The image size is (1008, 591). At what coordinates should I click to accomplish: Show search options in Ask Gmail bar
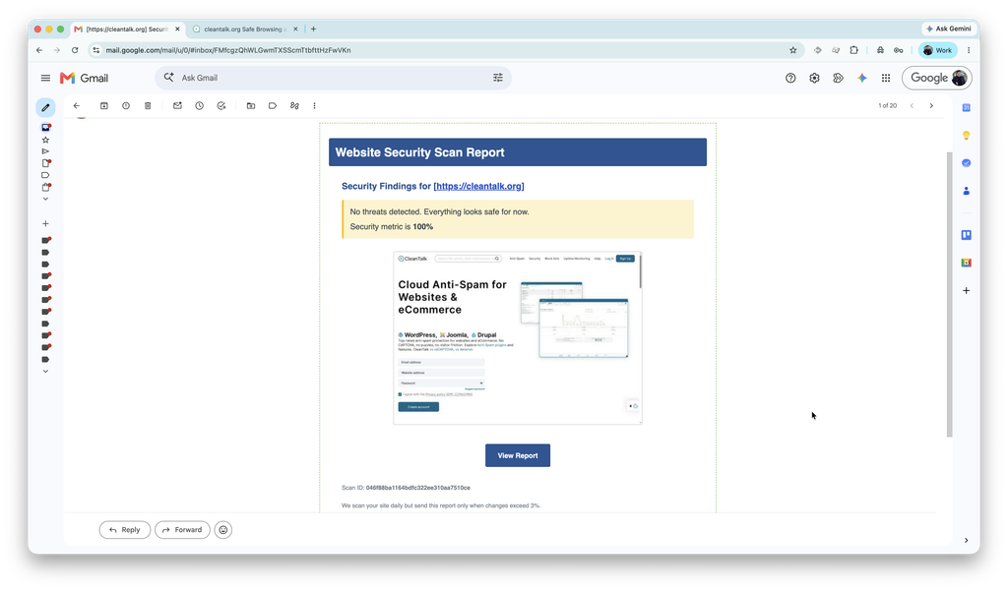tap(498, 78)
